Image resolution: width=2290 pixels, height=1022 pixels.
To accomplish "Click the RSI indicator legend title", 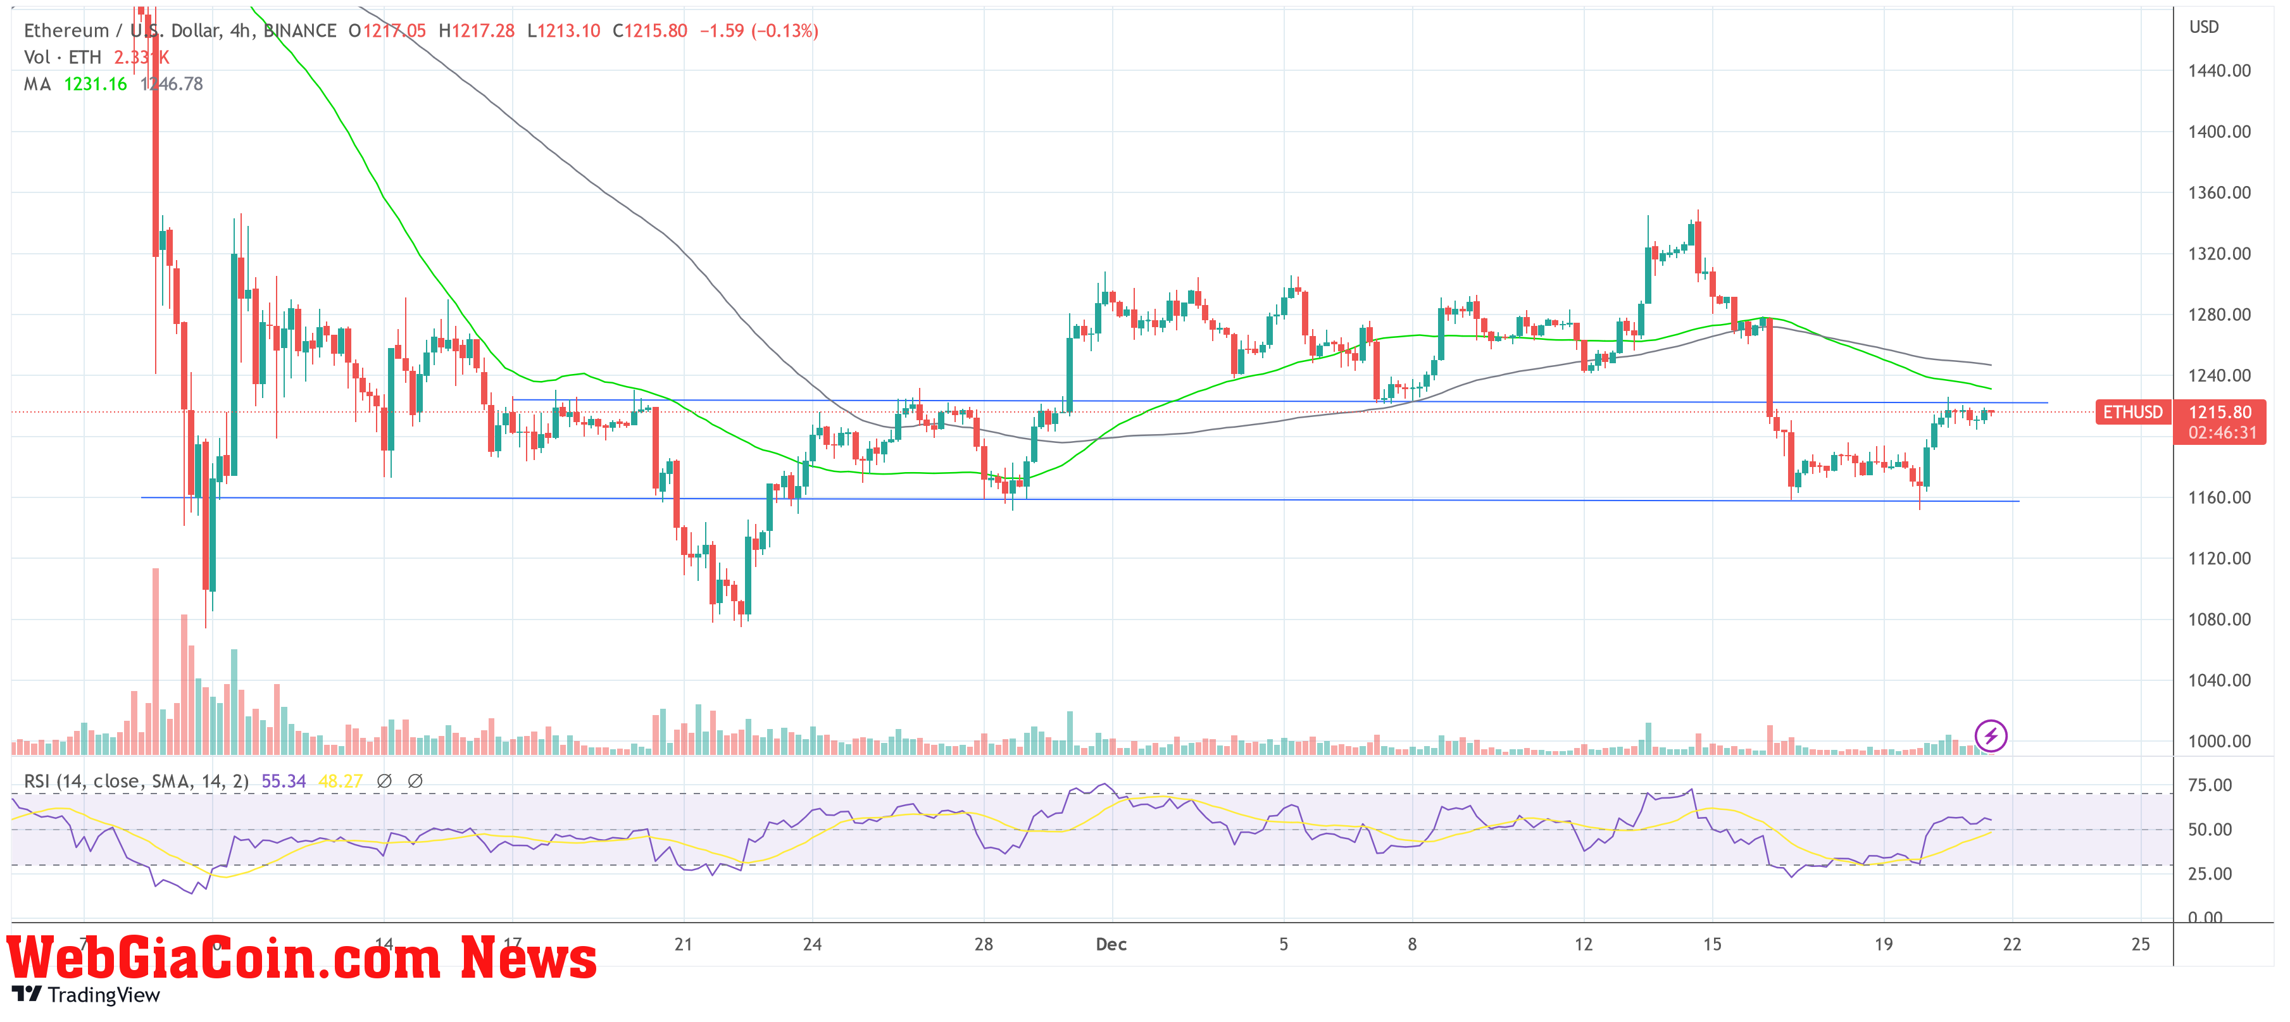I will click(x=136, y=781).
